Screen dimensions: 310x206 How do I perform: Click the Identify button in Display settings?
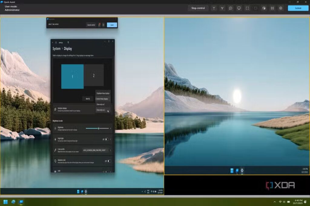click(x=88, y=99)
